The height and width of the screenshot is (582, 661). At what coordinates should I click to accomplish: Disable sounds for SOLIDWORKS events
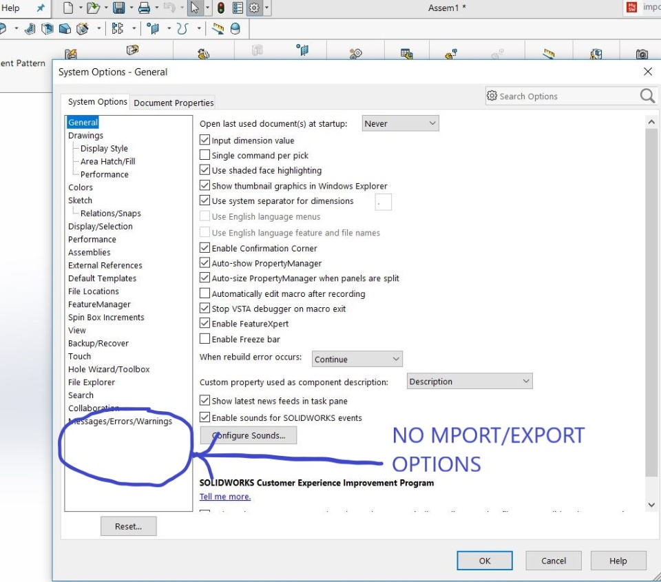(x=204, y=417)
